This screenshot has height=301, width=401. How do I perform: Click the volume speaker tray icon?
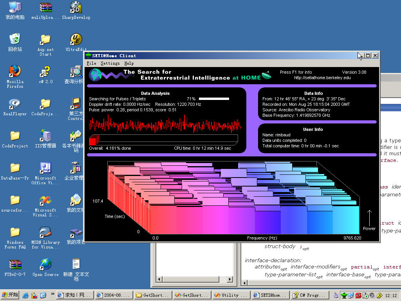click(373, 296)
